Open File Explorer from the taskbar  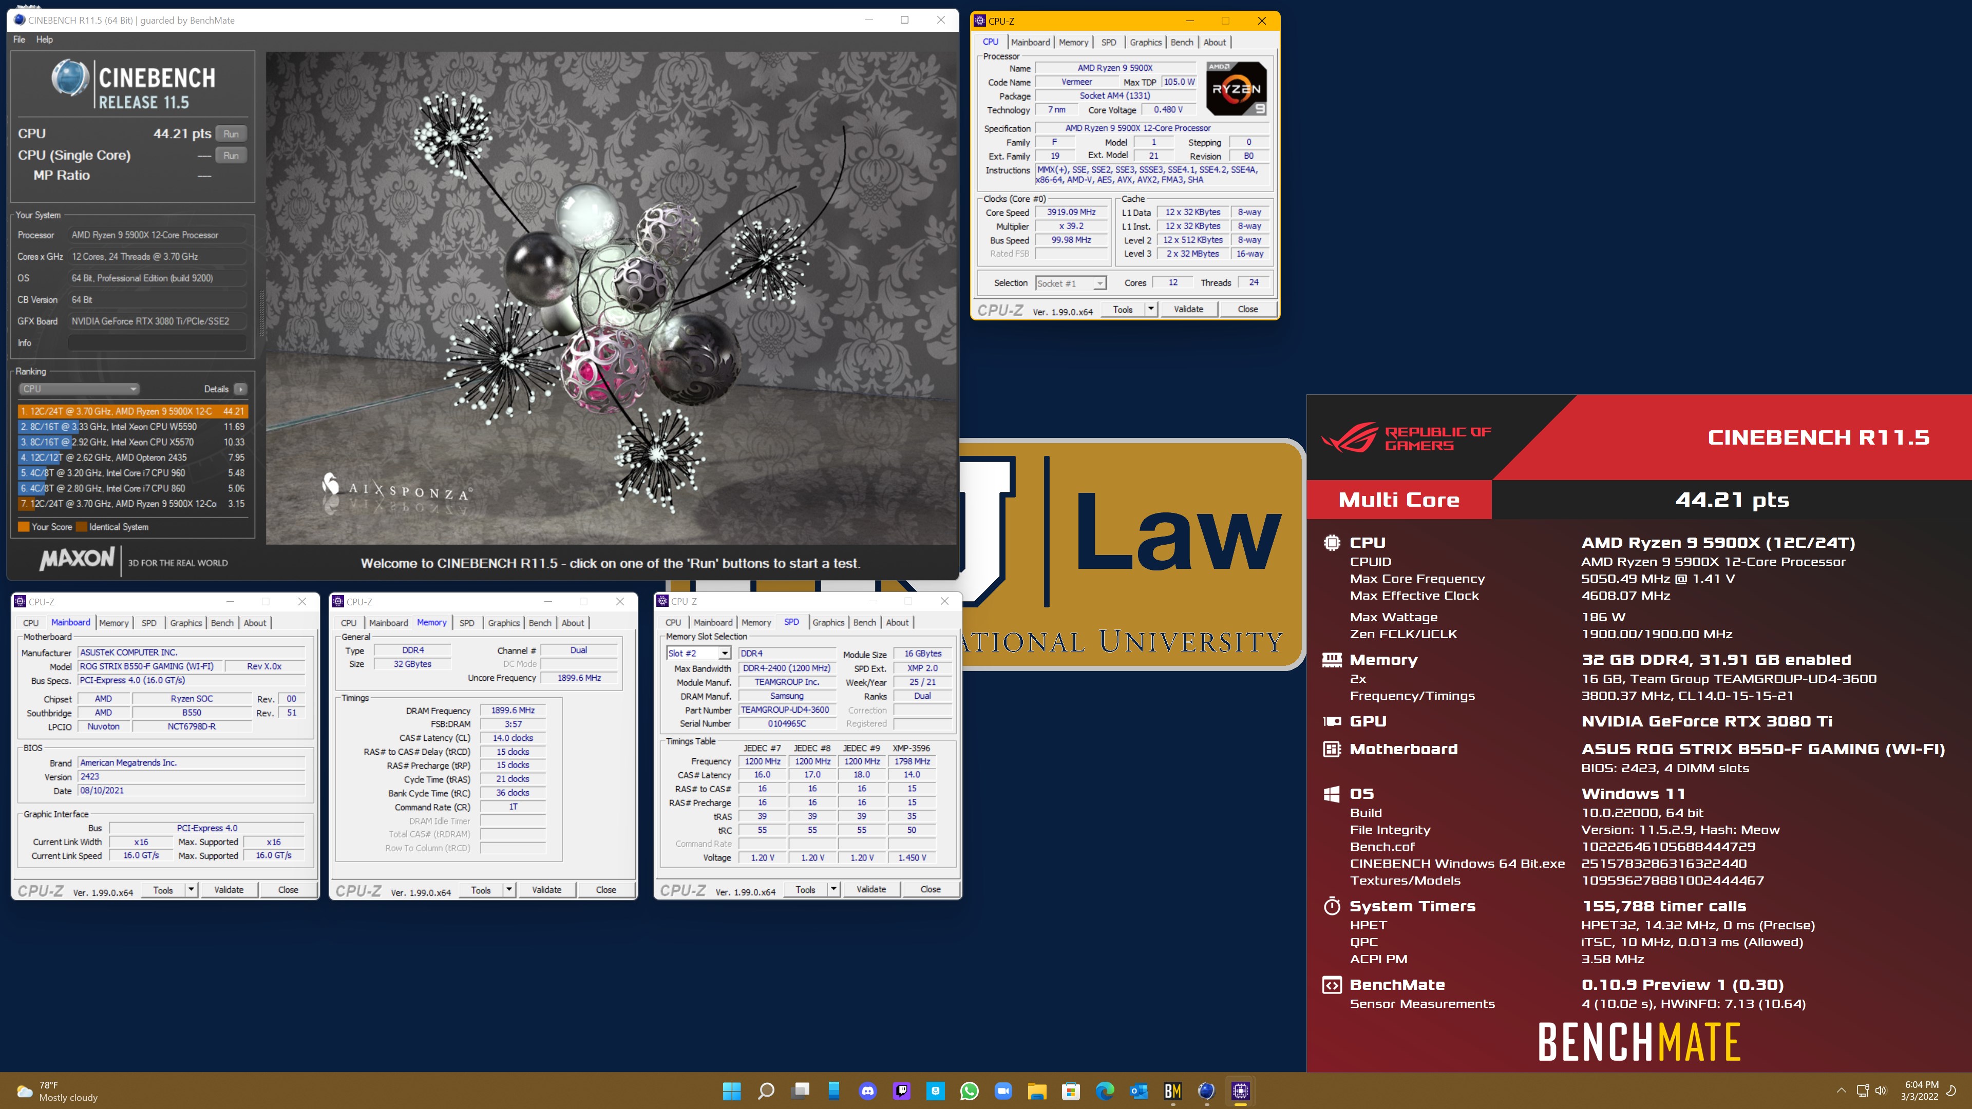(1037, 1091)
